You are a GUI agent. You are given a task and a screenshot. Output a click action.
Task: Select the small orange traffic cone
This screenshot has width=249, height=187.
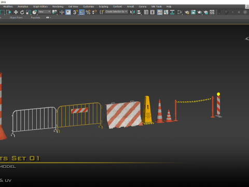pos(169,116)
